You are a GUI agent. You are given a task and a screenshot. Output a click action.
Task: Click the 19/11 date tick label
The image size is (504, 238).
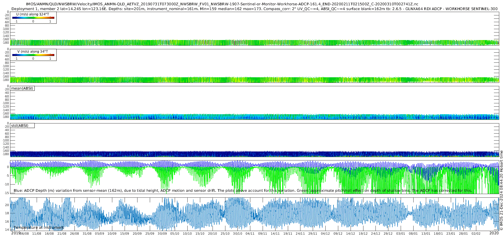288,234
